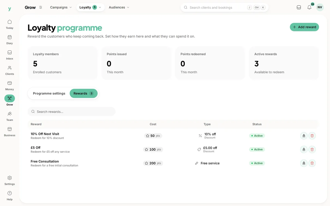Click the Active status of £5 Off
The height and width of the screenshot is (206, 330).
click(x=257, y=149)
